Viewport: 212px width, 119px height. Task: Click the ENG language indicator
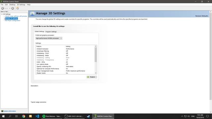pos(193,116)
